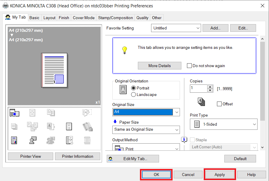Viewport: 269px width, 181px height.
Task: Click inside the Copies number field
Action: [x=198, y=89]
